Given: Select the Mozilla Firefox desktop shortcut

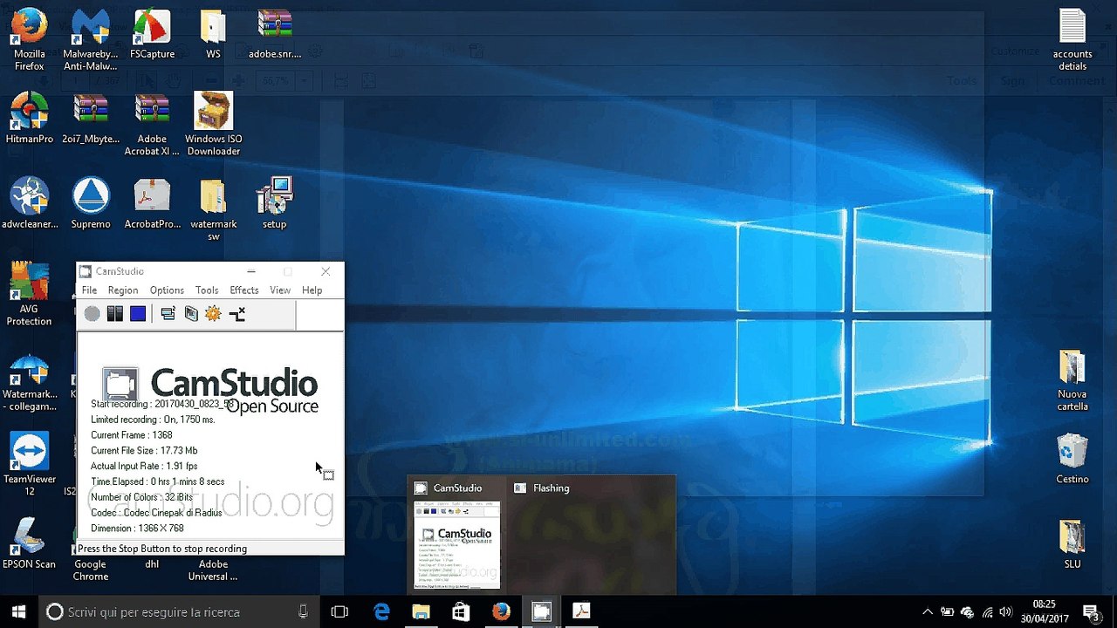Looking at the screenshot, I should 30,40.
